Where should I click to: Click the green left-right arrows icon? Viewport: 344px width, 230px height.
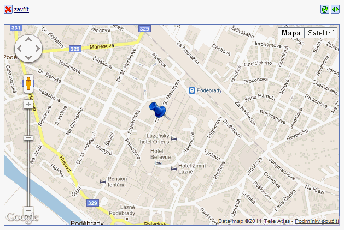tap(335, 9)
